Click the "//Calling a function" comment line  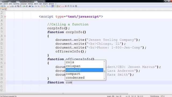(x=68, y=24)
